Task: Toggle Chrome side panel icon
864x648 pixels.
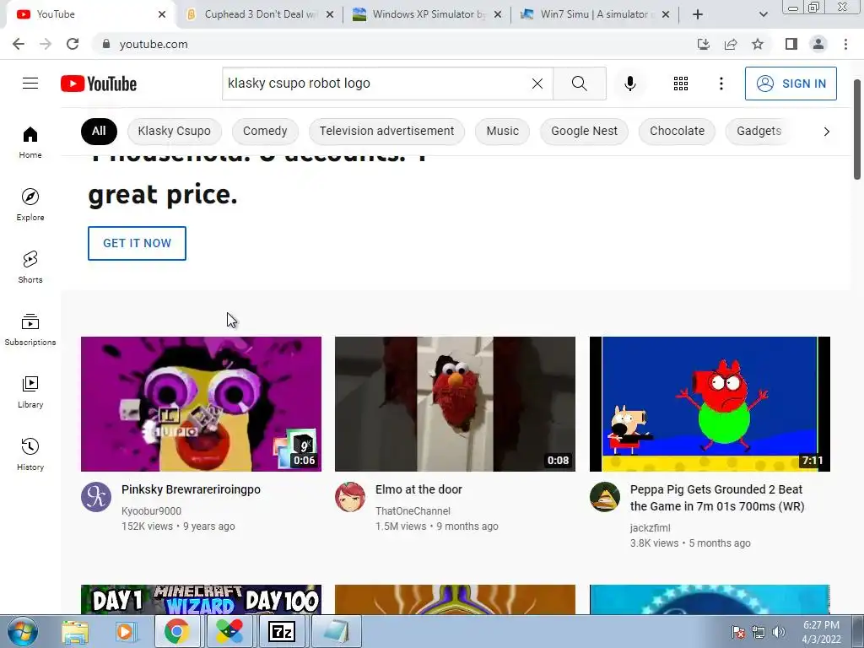Action: pyautogui.click(x=791, y=44)
